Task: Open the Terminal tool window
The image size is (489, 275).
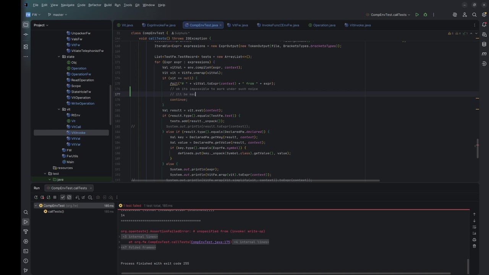Action: pos(26,251)
